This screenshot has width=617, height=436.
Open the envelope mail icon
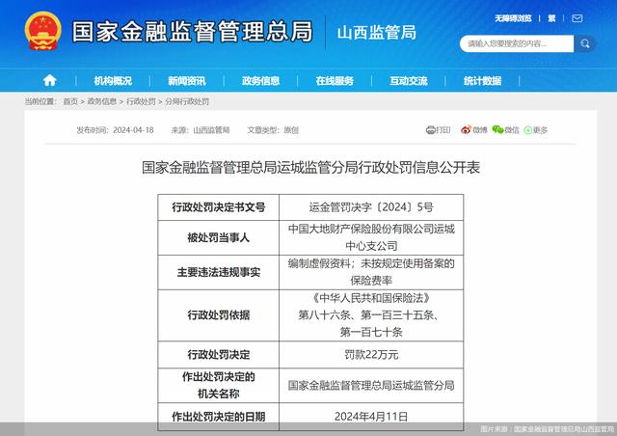(577, 18)
